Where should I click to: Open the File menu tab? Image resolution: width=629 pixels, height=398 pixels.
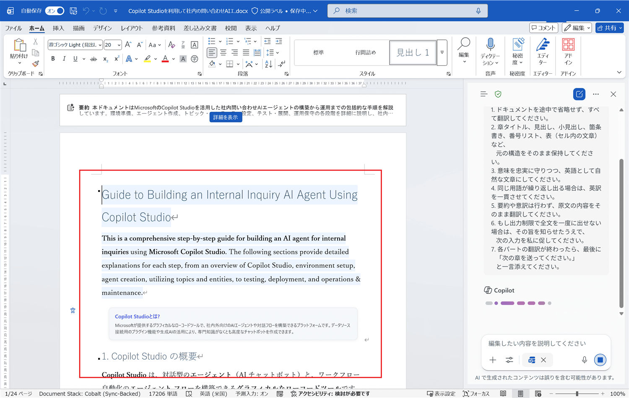[13, 28]
